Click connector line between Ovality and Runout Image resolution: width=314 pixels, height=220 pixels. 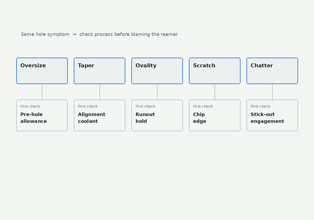coord(157,92)
